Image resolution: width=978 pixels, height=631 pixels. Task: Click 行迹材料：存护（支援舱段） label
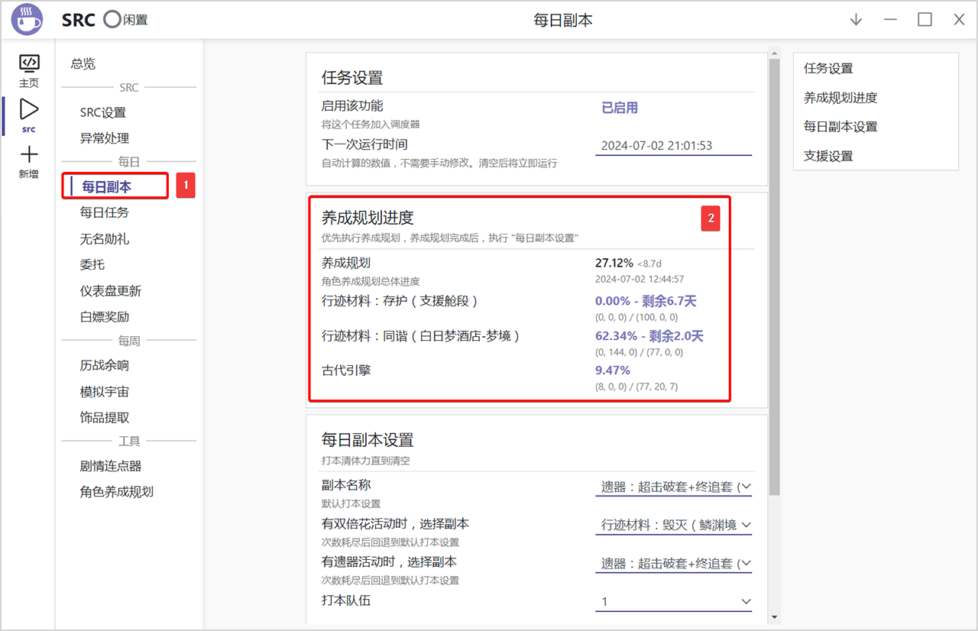400,301
